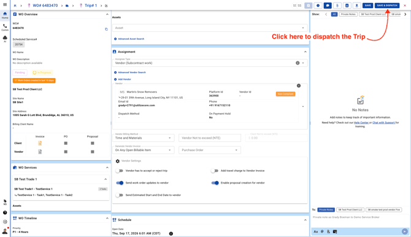The width and height of the screenshot is (411, 237).
Task: Filter notes by SB Test Prod Client LLC at top
Action: pyautogui.click(x=373, y=14)
